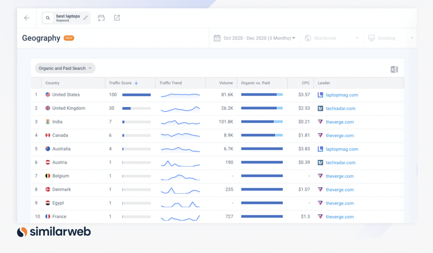This screenshot has height=253, width=433.
Task: Open theverge.com link in Egypt row
Action: [340, 203]
